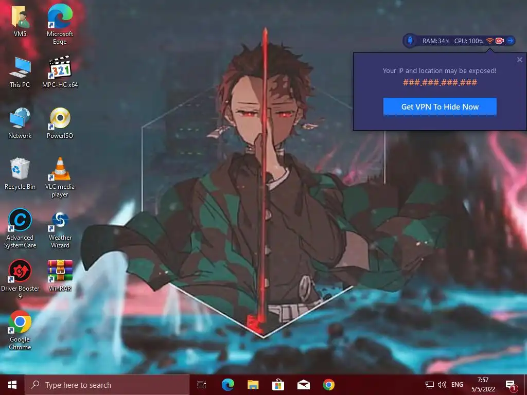The height and width of the screenshot is (395, 527).
Task: Select the Recycle Bin icon
Action: pos(20,174)
